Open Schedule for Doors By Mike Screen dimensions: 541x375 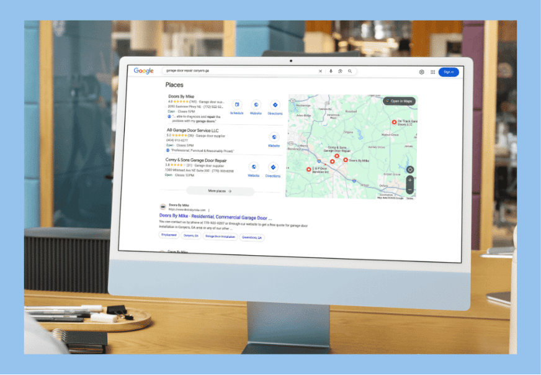tap(237, 106)
